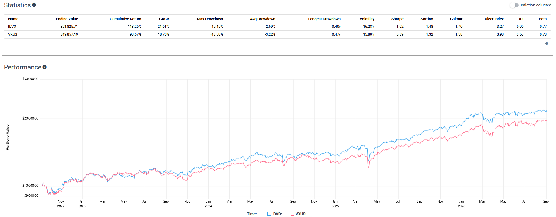This screenshot has height=217, width=556.
Task: Sort by Avg Drawdown header
Action: (x=263, y=19)
